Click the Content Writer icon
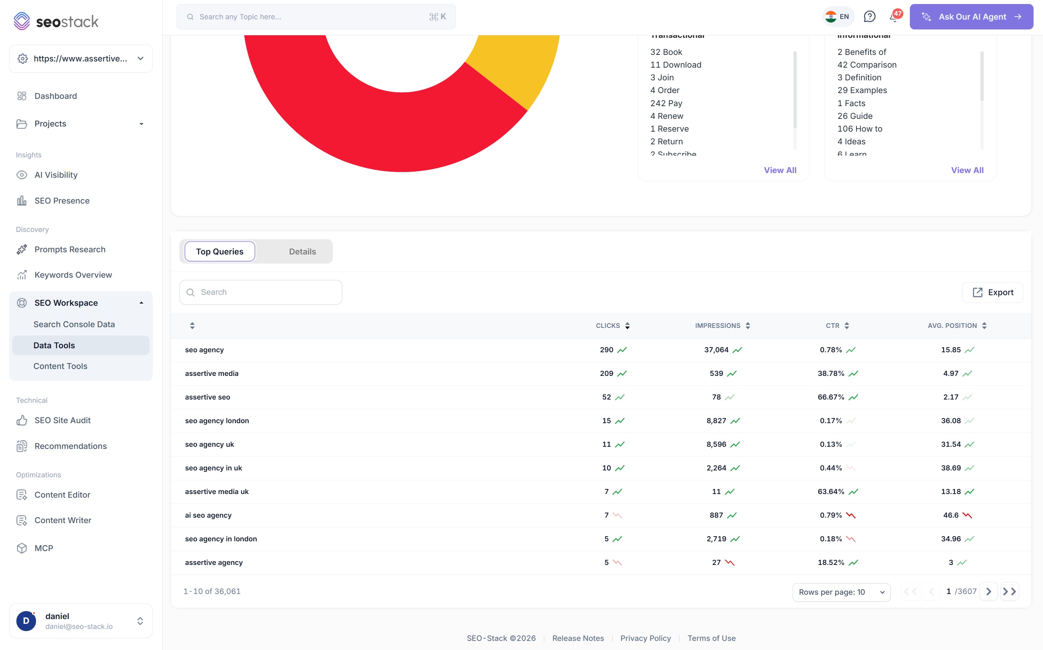Screen dimensions: 1043x650 click(21, 520)
